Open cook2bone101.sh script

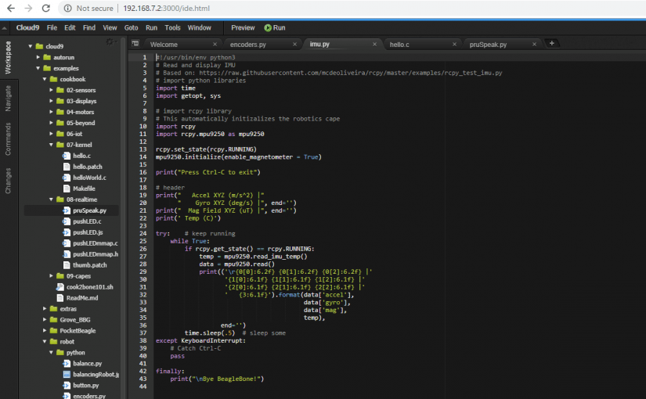click(90, 287)
